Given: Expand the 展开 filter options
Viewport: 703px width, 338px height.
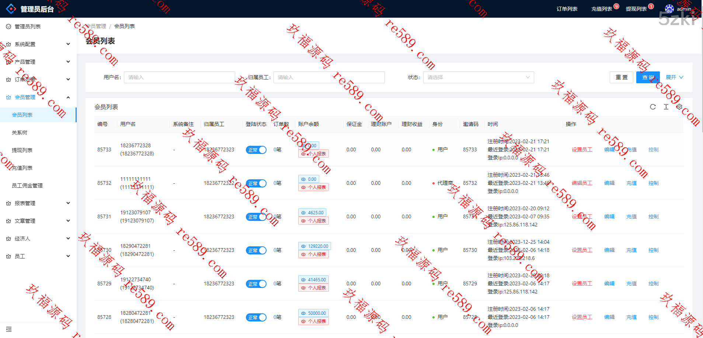Looking at the screenshot, I should coord(674,77).
